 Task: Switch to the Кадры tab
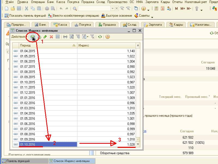point(176,25)
